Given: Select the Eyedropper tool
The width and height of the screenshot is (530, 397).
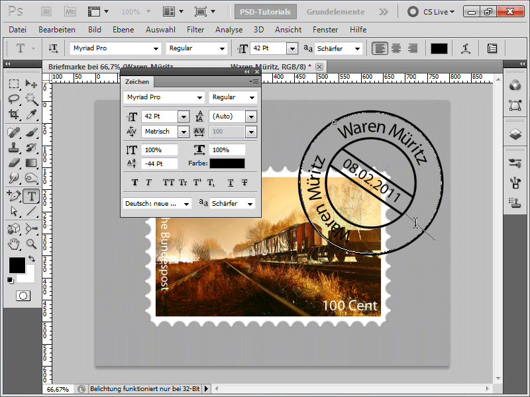Looking at the screenshot, I should click(x=31, y=114).
